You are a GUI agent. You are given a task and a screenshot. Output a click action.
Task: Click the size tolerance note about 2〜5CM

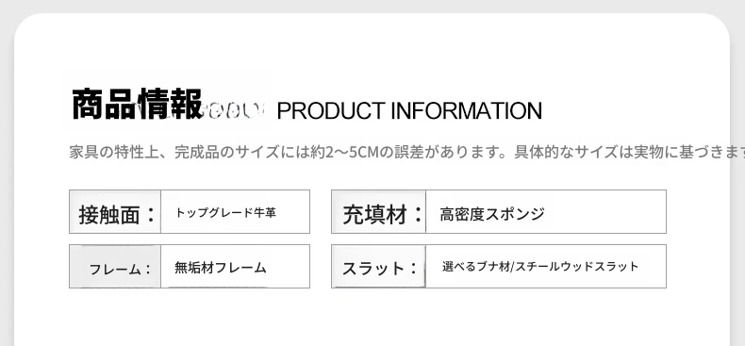pyautogui.click(x=406, y=152)
